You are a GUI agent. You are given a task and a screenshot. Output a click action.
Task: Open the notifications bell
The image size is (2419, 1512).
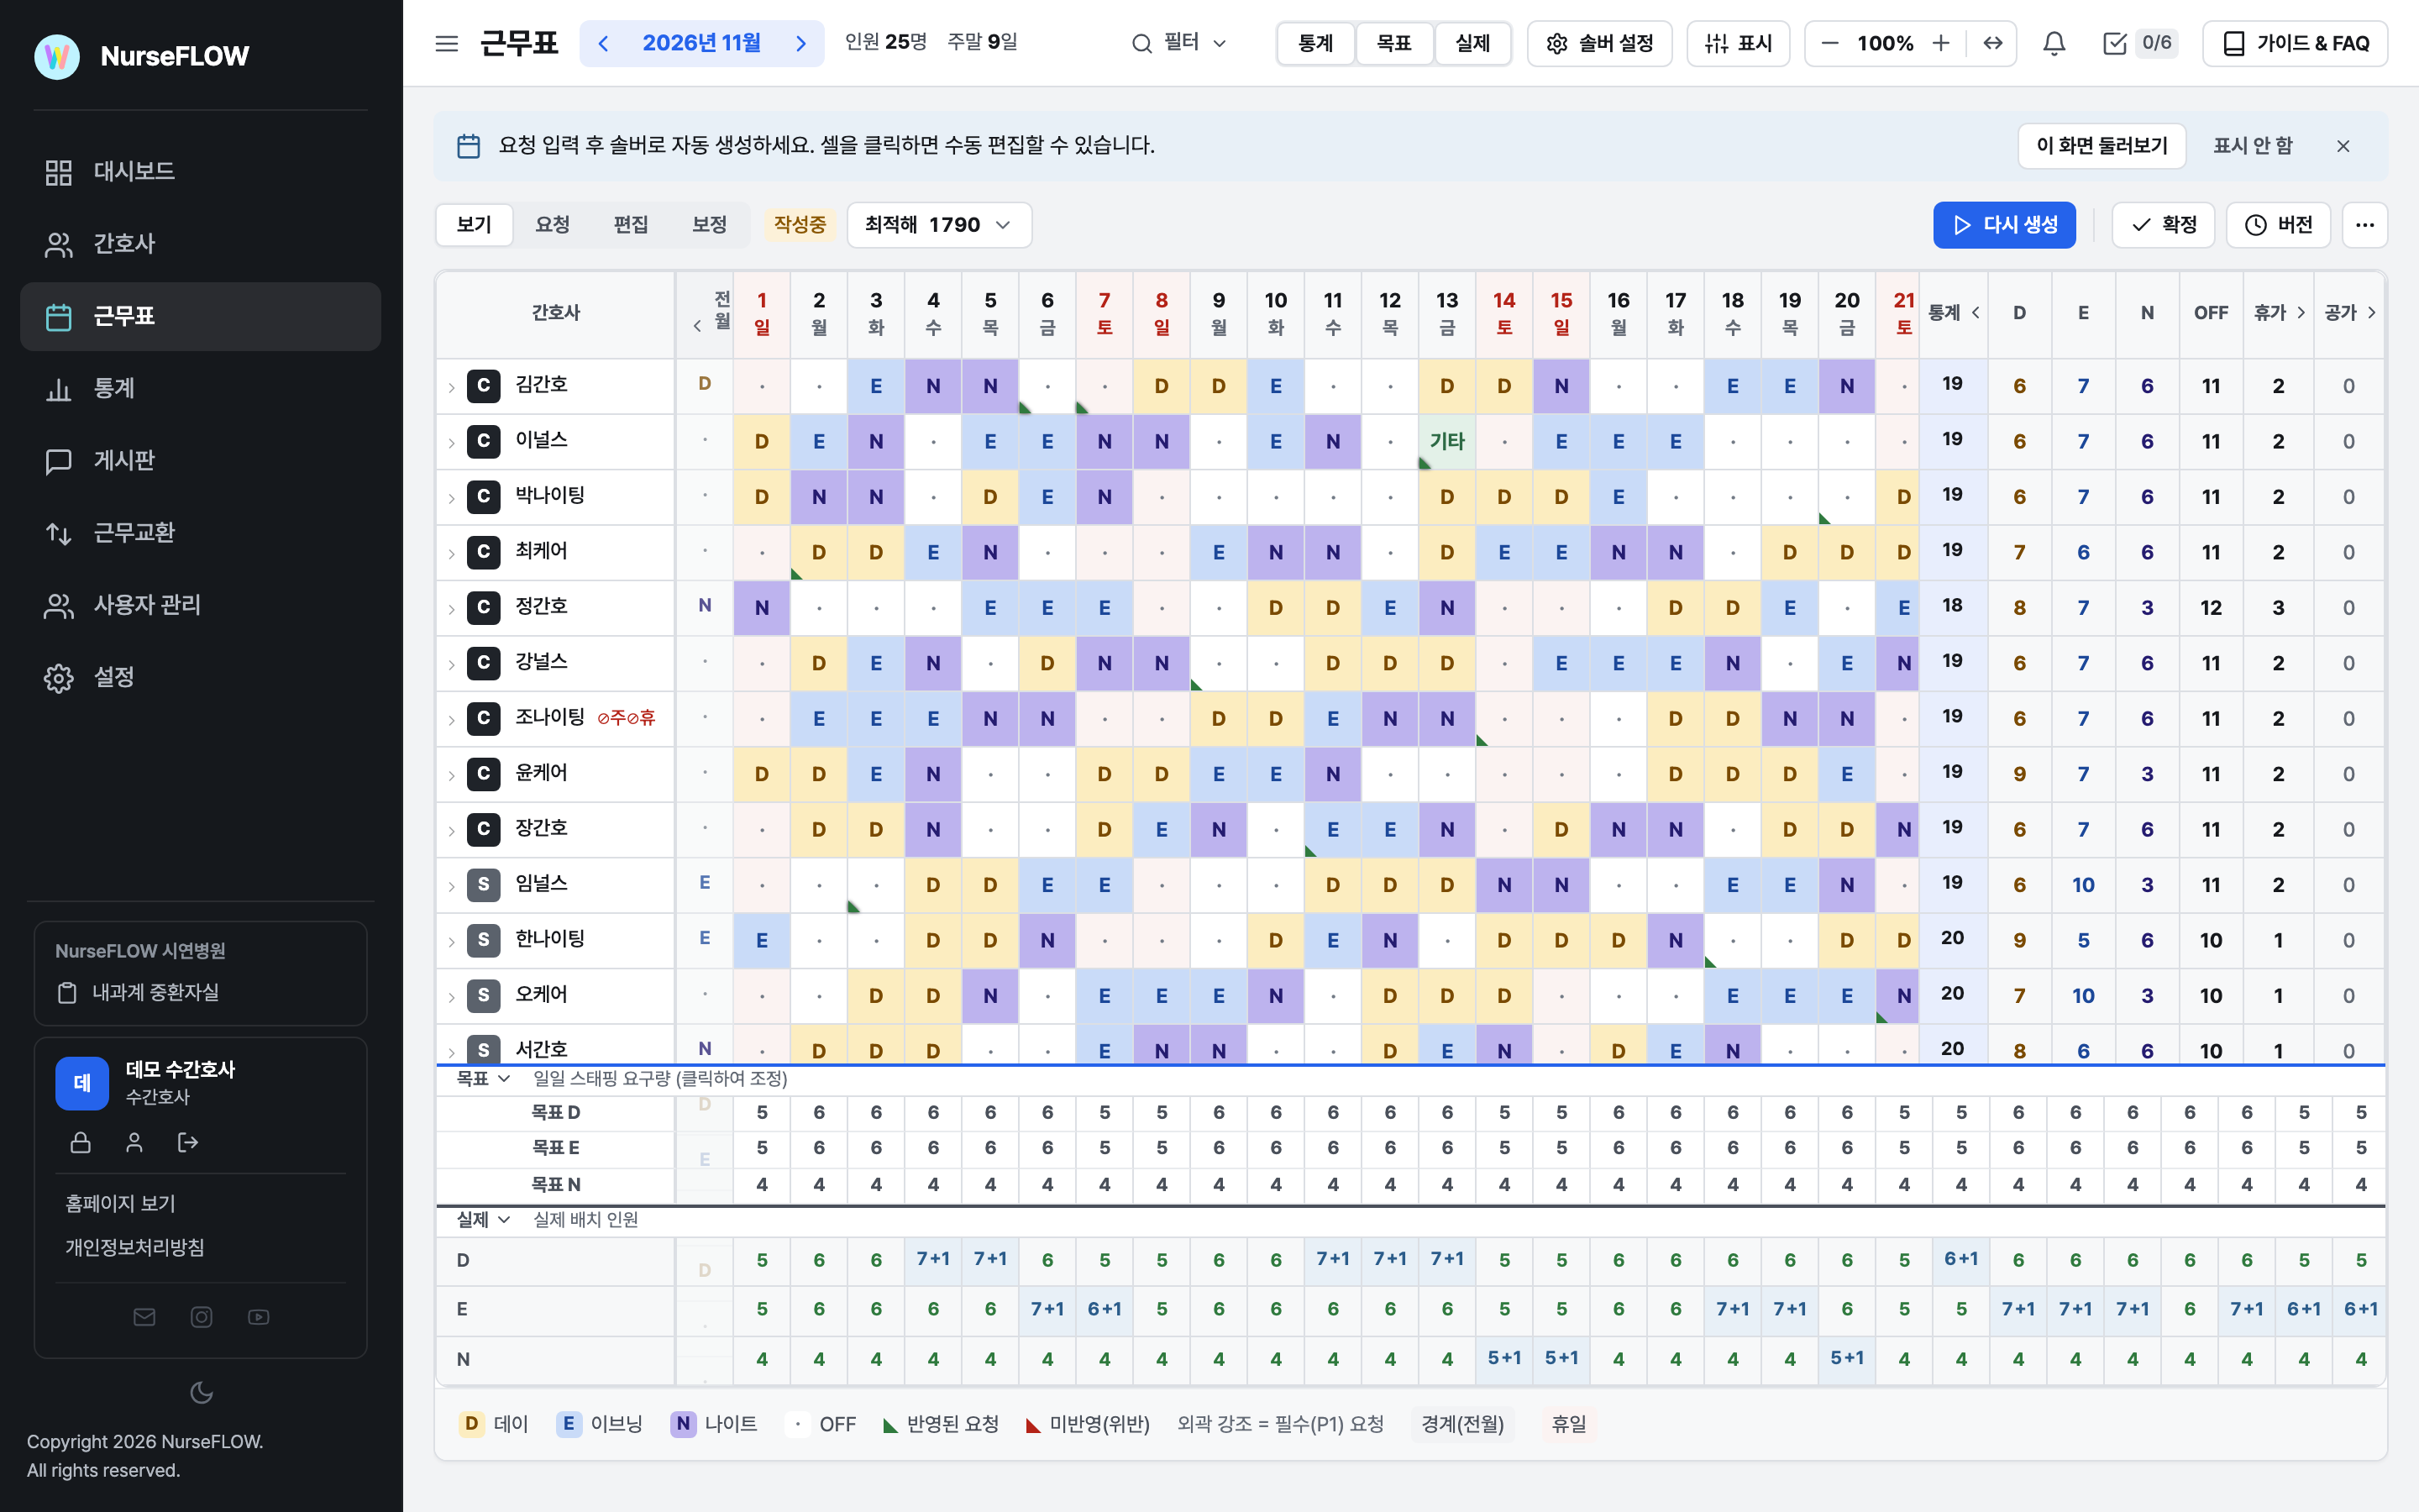click(2054, 43)
